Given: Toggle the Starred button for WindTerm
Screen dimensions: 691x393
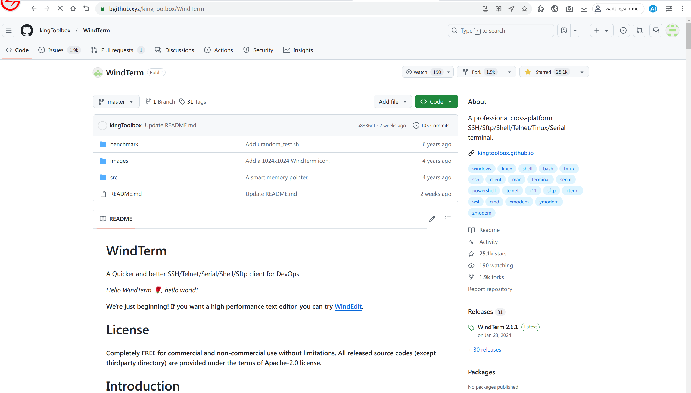Looking at the screenshot, I should tap(547, 72).
